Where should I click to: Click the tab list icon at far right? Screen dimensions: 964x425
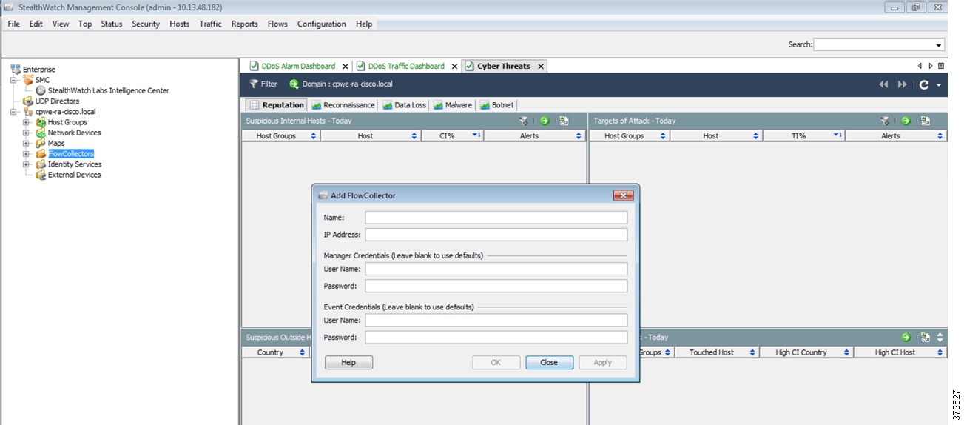pyautogui.click(x=941, y=66)
